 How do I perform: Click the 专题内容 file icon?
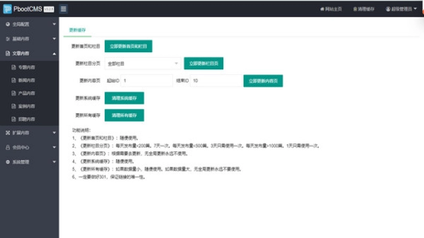point(13,67)
